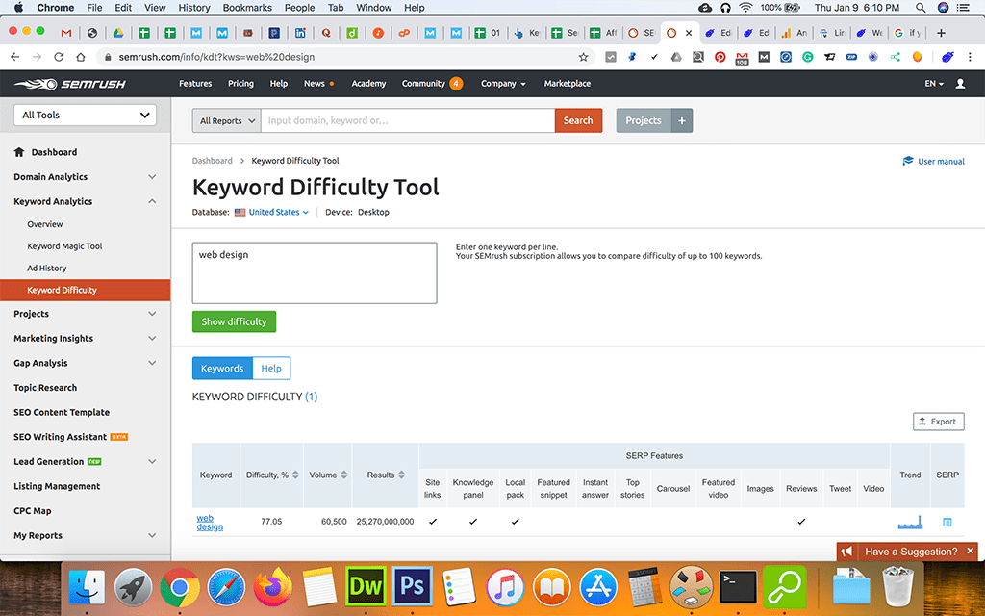Open a new Chrome tab
This screenshot has height=616, width=985.
point(941,33)
